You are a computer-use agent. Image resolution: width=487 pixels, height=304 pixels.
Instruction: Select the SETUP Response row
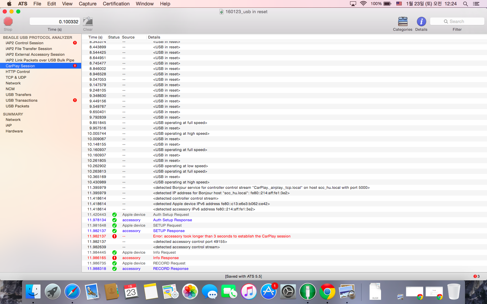[284, 231]
